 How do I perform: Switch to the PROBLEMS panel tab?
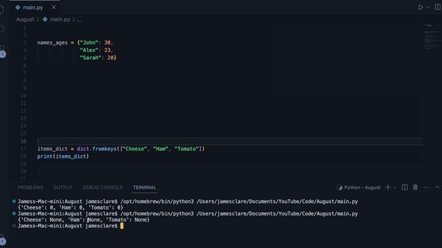pyautogui.click(x=30, y=187)
